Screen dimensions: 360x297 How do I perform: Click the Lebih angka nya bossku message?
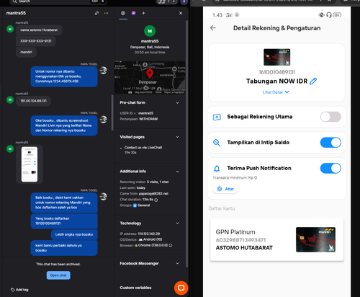point(74,234)
